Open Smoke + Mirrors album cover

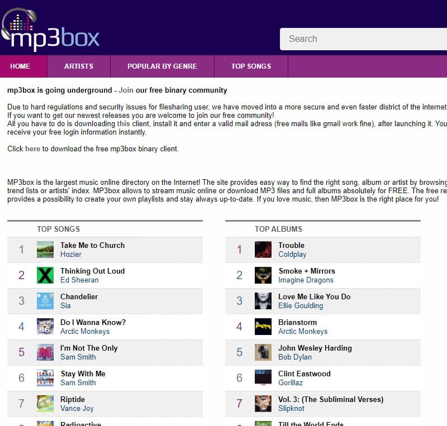click(263, 275)
